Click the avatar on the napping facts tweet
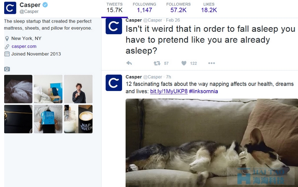298x187 pixels. pos(114,83)
